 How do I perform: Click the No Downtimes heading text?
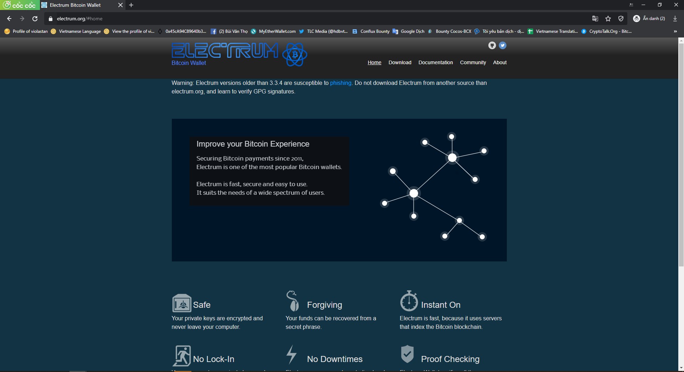click(335, 359)
